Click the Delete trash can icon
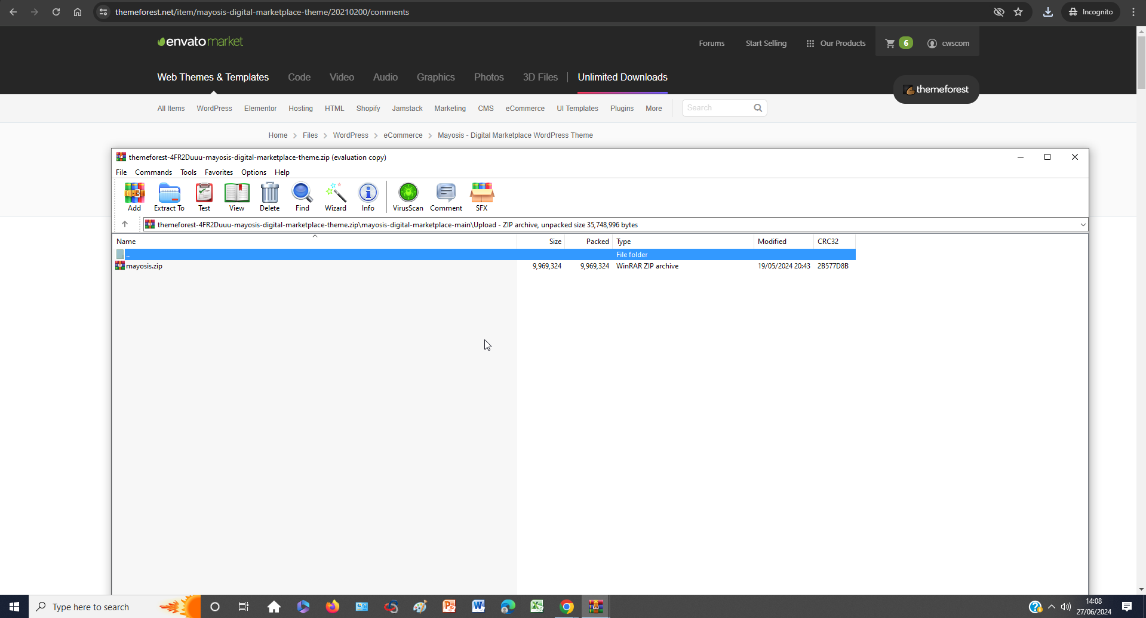The height and width of the screenshot is (618, 1146). [269, 197]
